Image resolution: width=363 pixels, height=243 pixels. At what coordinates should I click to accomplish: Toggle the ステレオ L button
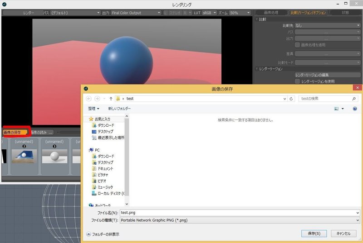pos(165,13)
